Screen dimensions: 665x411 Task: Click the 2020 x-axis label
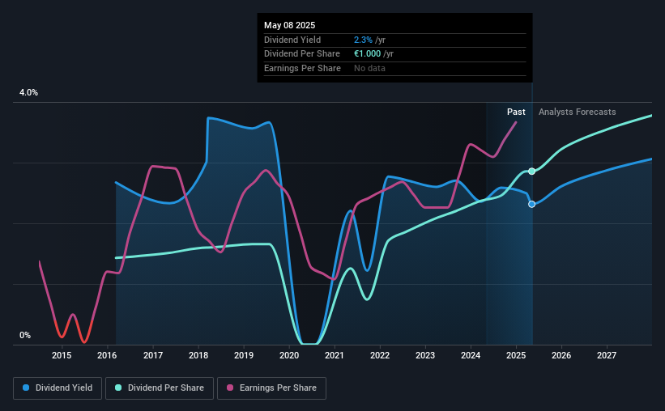(289, 355)
